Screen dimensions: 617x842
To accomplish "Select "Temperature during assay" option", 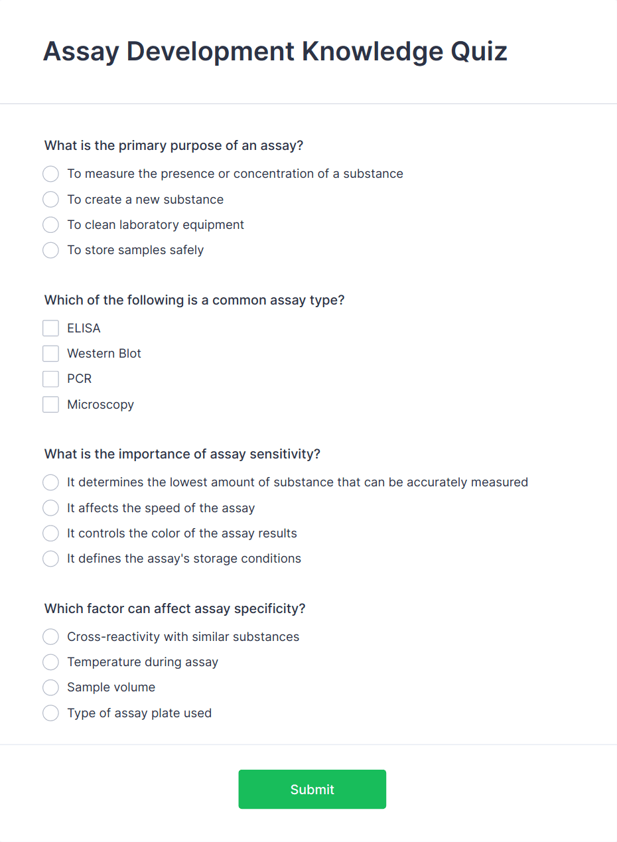I will pyautogui.click(x=50, y=662).
